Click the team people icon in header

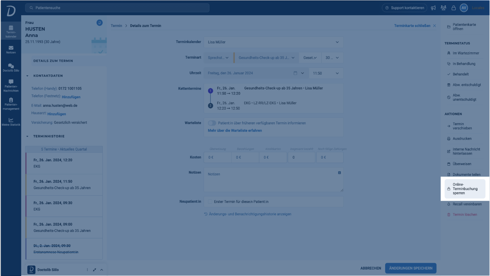click(x=443, y=8)
